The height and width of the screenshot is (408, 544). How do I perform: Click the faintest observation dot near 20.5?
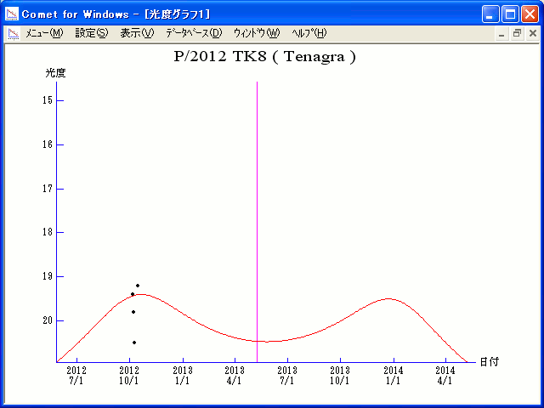[x=134, y=343]
